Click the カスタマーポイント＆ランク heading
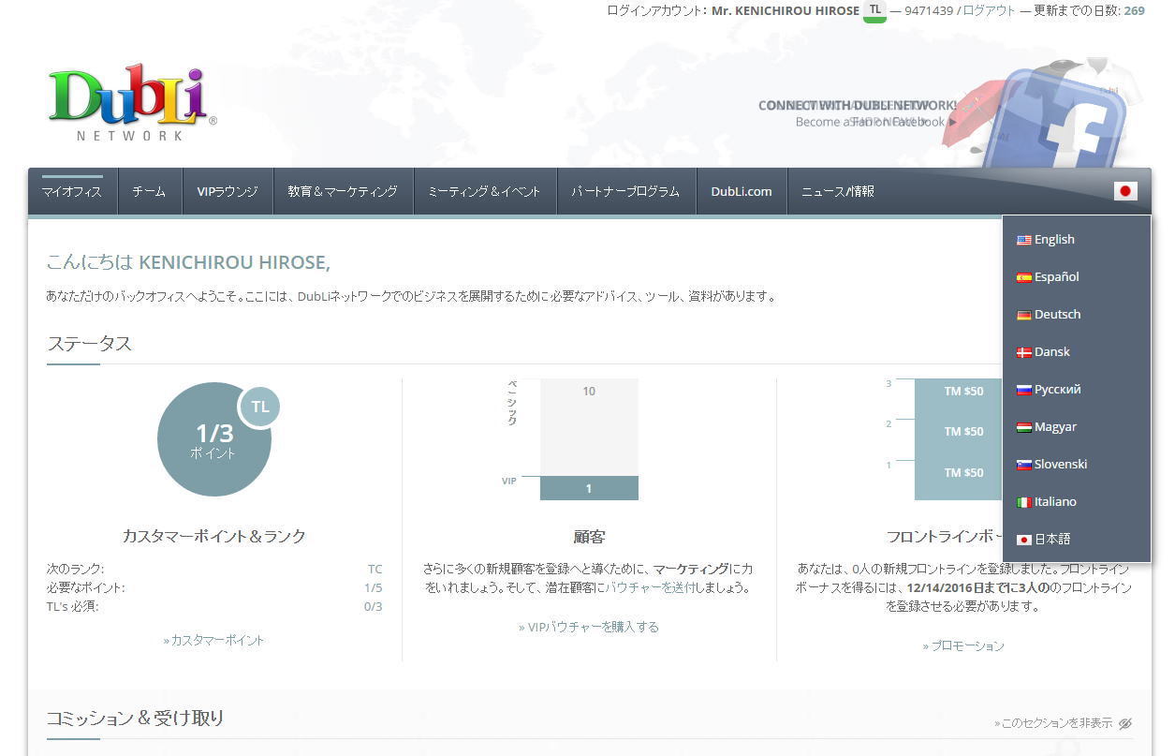 [x=214, y=537]
